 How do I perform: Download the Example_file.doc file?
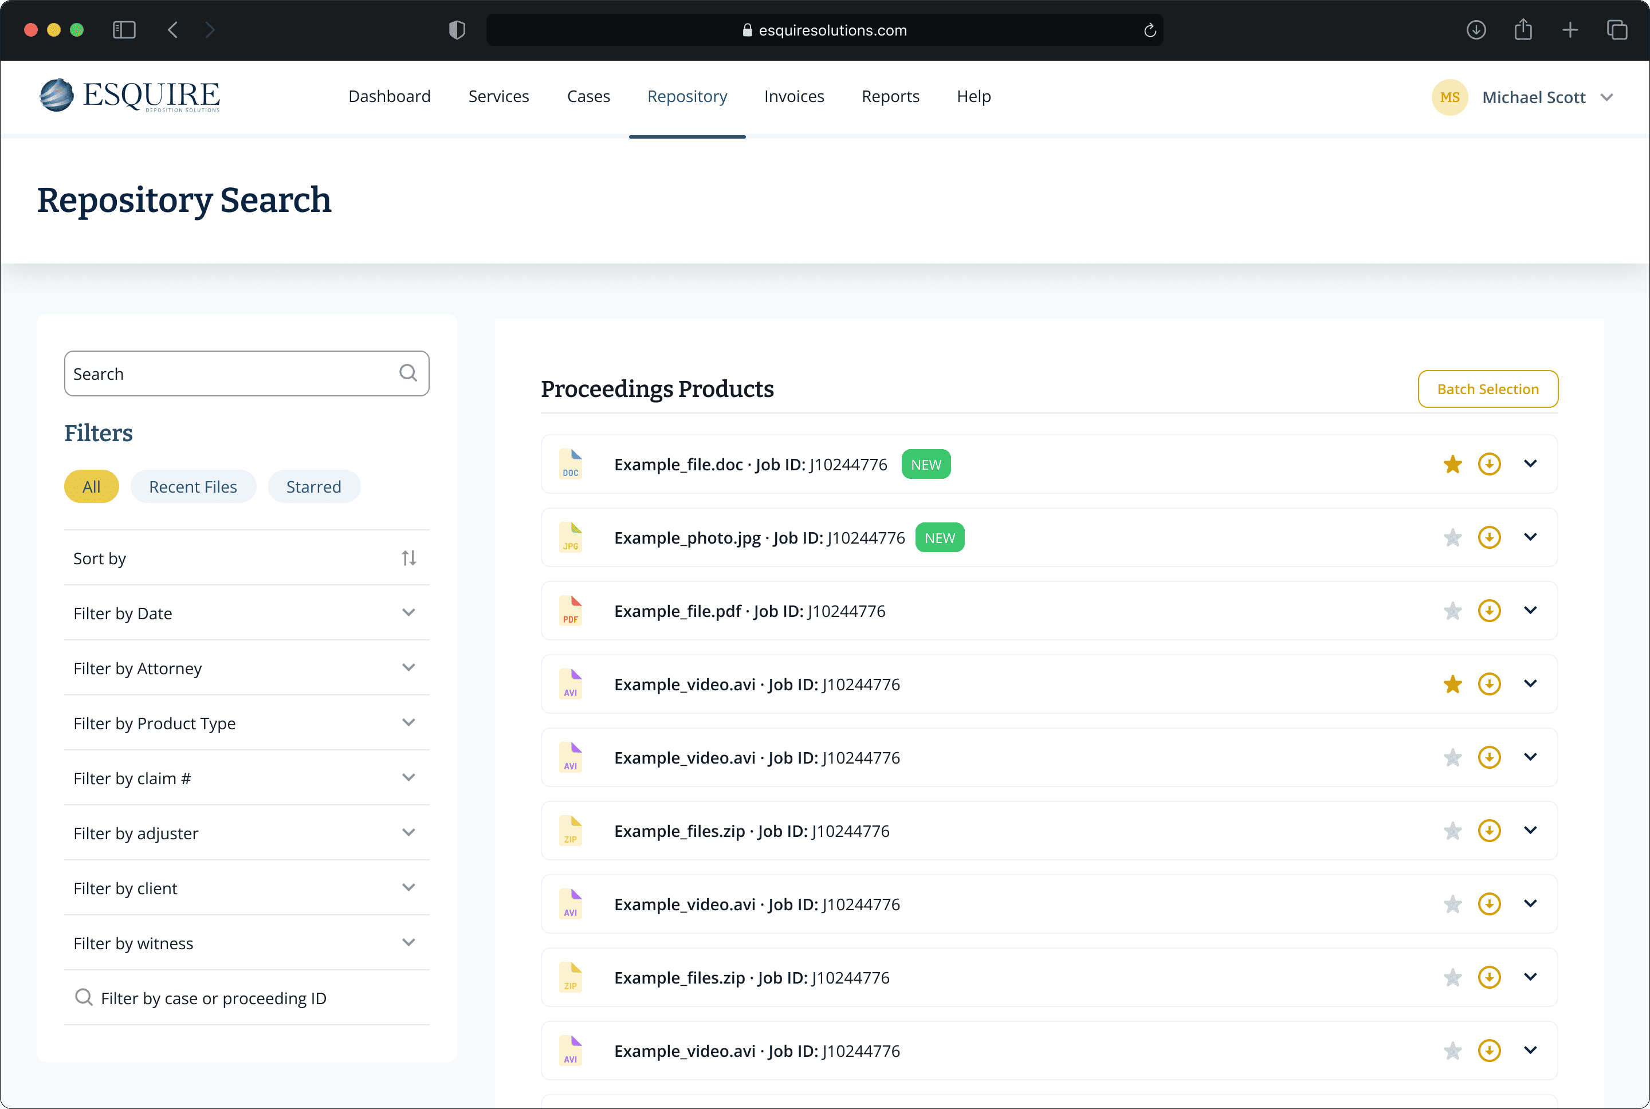pos(1489,465)
